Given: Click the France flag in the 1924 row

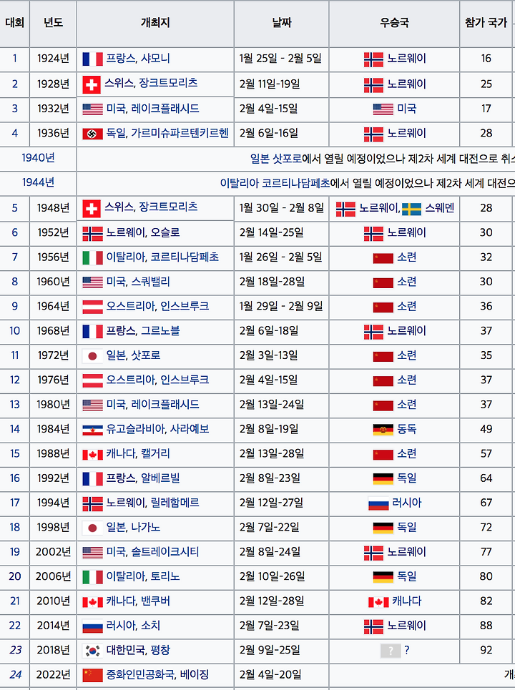Looking at the screenshot, I should click(x=92, y=59).
